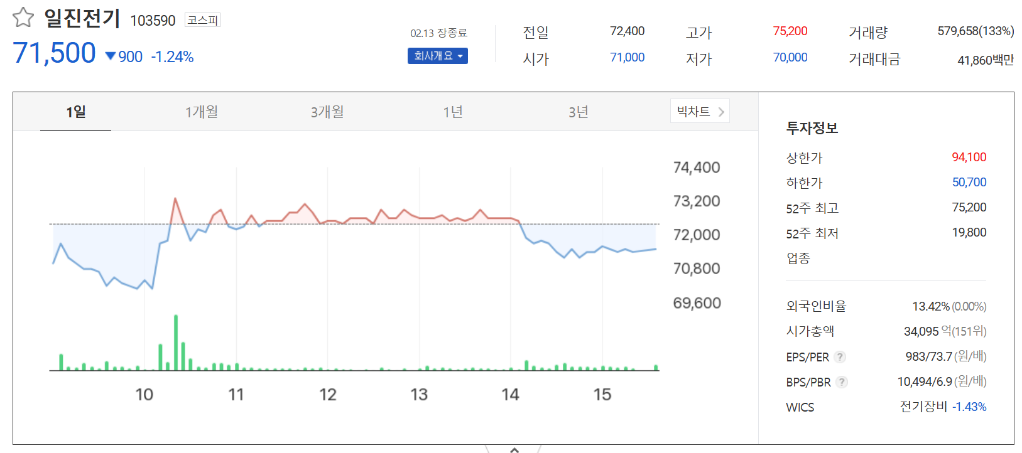Click the 코스피 market badge
This screenshot has height=453, width=1022.
(202, 20)
